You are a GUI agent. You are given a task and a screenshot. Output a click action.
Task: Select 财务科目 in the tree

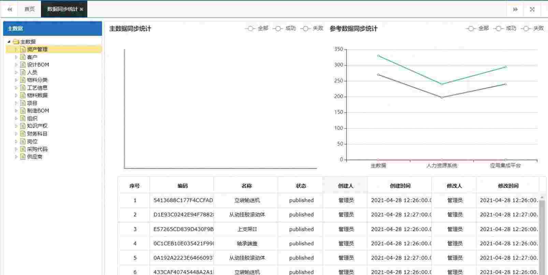click(37, 134)
